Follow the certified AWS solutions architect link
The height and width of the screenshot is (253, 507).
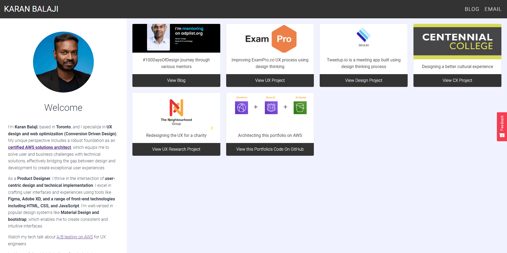[39, 147]
